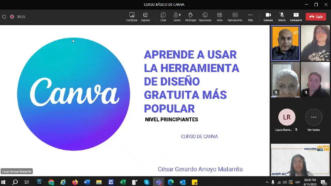
Task: Select the highlighted speaker video tile
Action: click(285, 43)
